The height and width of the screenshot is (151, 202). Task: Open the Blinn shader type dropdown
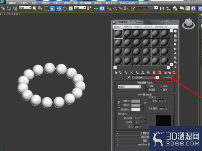coord(129,87)
